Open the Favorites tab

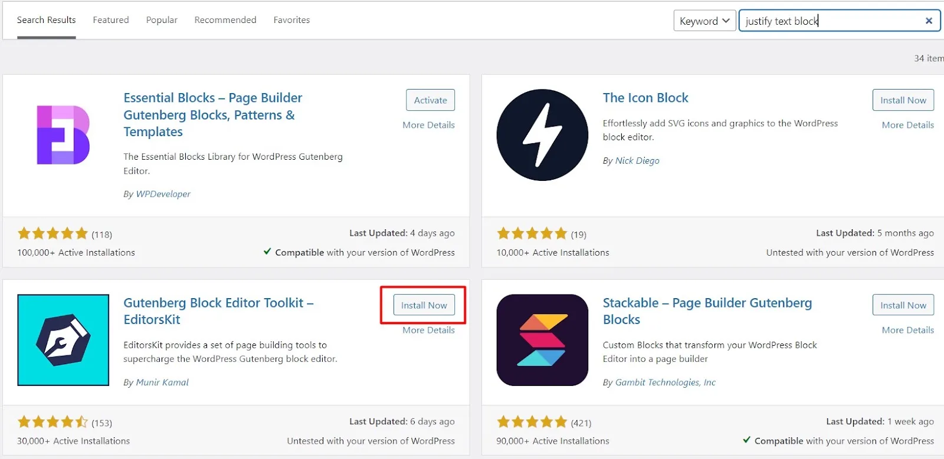pos(291,20)
